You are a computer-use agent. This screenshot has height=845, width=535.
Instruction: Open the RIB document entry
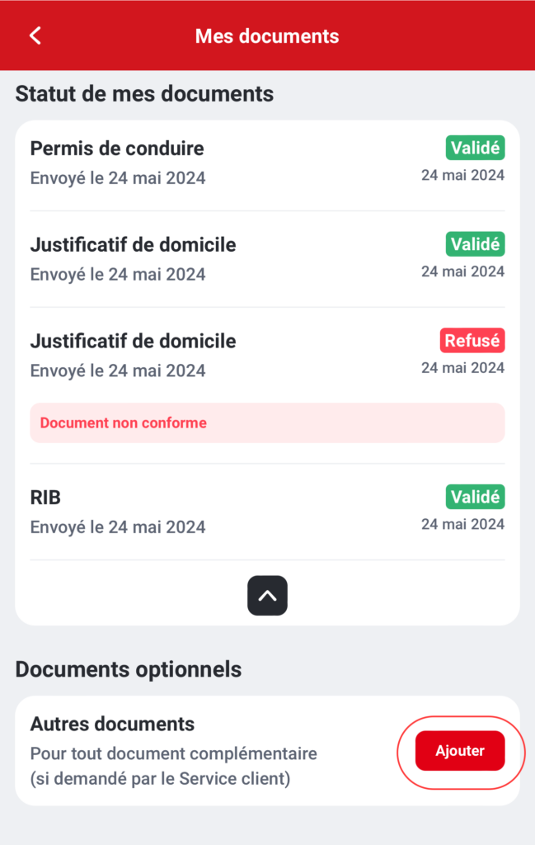click(48, 497)
